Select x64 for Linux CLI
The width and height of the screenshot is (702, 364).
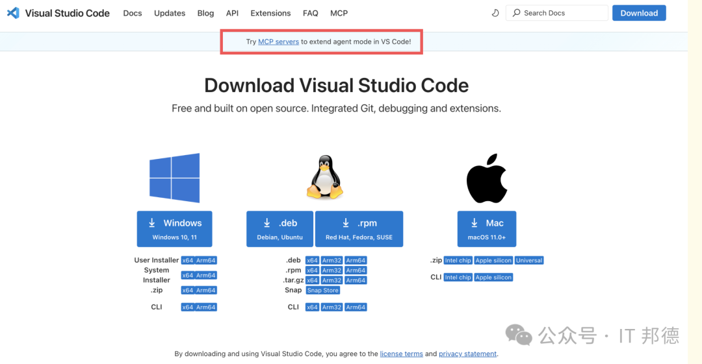click(312, 307)
